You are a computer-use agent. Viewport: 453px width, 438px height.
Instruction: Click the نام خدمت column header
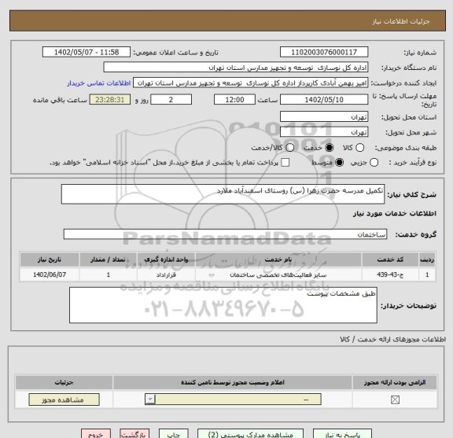pyautogui.click(x=278, y=259)
